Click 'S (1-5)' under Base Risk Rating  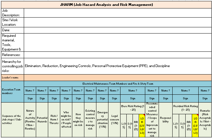coord(130,126)
